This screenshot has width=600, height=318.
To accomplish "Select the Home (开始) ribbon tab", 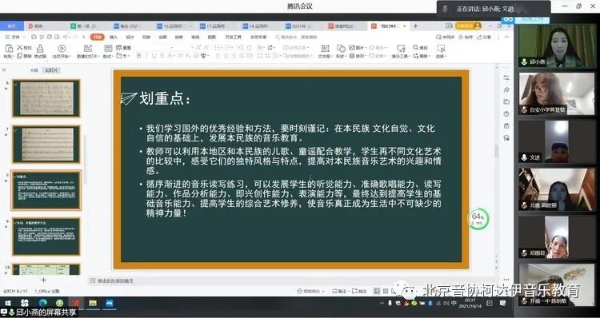I will [97, 37].
